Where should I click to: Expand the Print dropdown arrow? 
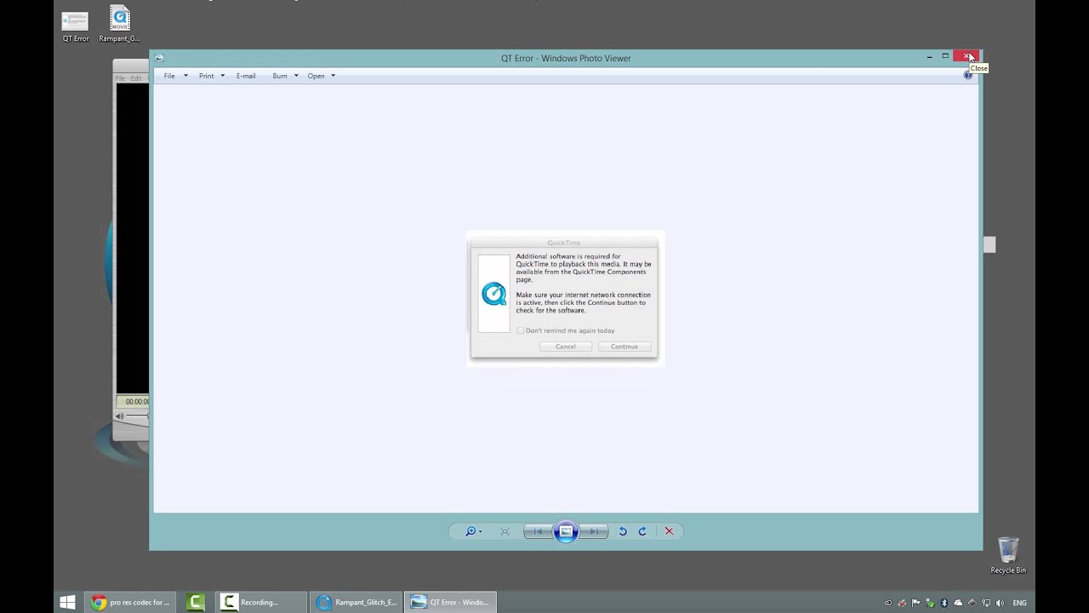tap(222, 76)
